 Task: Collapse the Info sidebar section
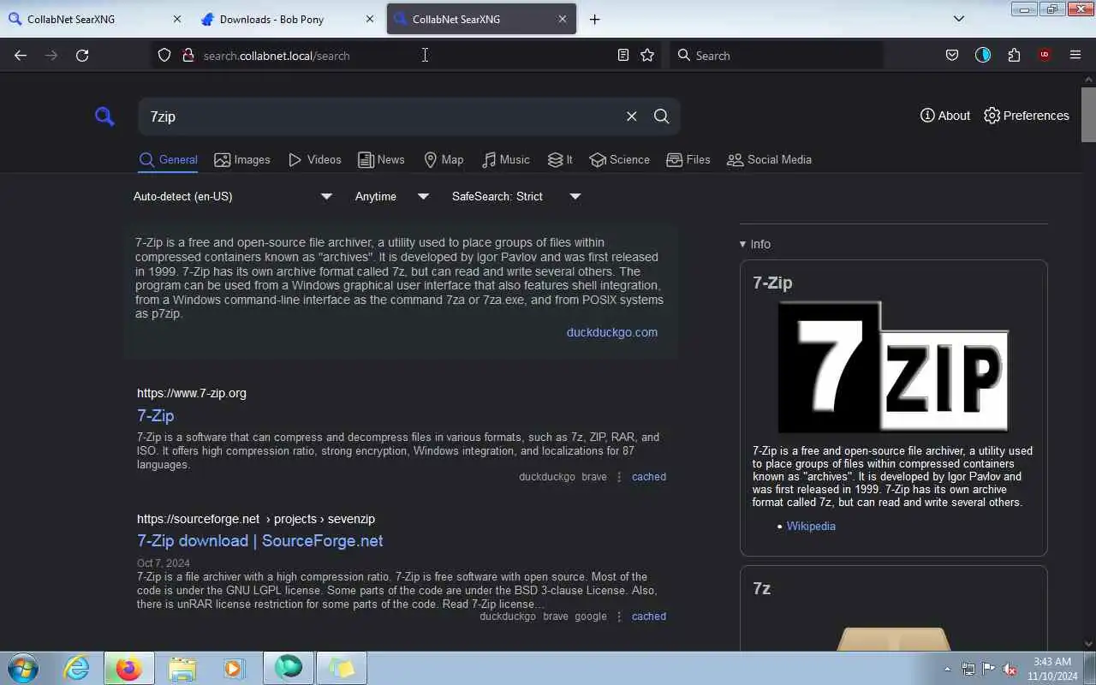tap(755, 244)
